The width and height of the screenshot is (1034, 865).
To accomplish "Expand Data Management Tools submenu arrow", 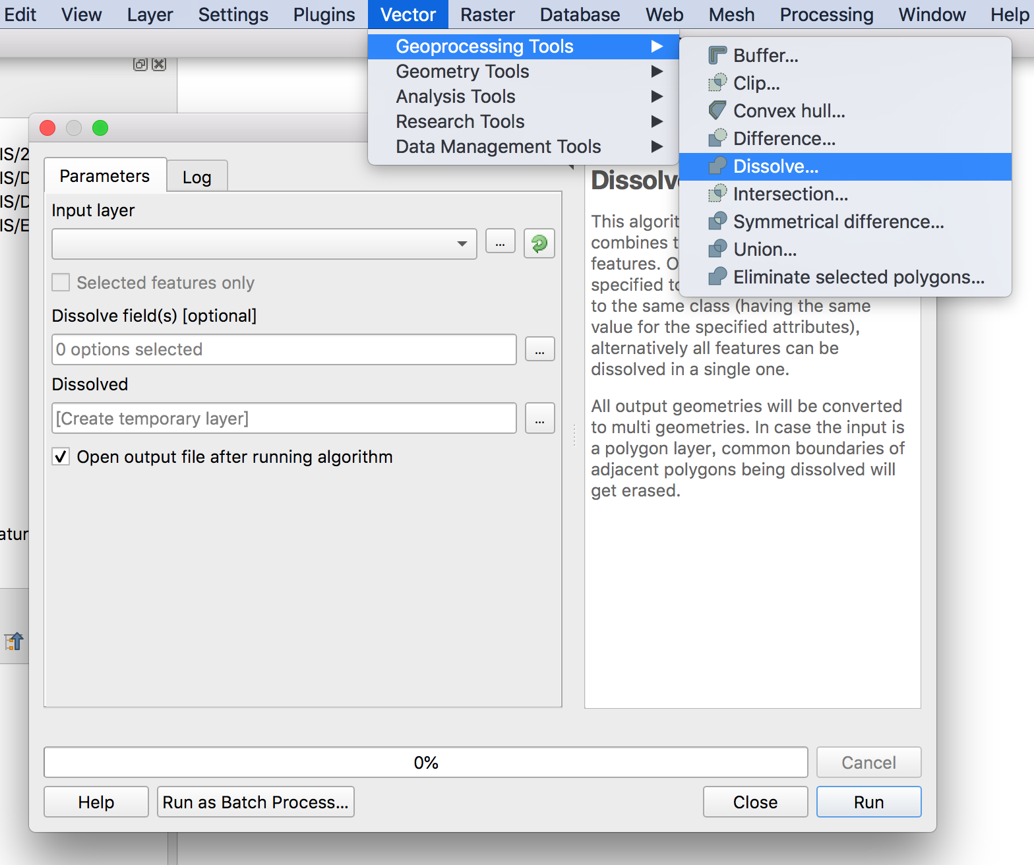I will click(x=657, y=146).
